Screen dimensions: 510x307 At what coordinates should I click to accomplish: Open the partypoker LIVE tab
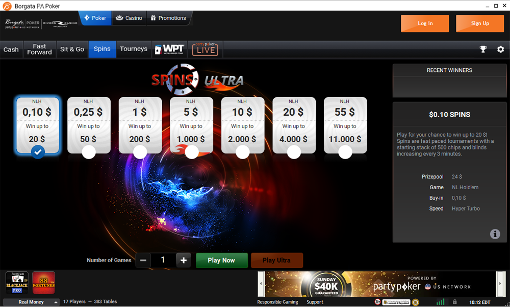click(x=205, y=49)
